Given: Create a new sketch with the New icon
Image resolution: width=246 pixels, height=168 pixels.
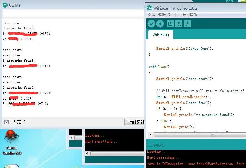Looking at the screenshot, I should 170,24.
